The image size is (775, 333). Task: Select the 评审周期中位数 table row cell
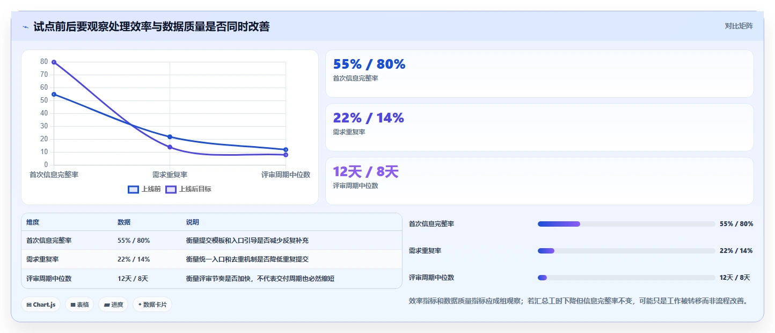(x=49, y=279)
